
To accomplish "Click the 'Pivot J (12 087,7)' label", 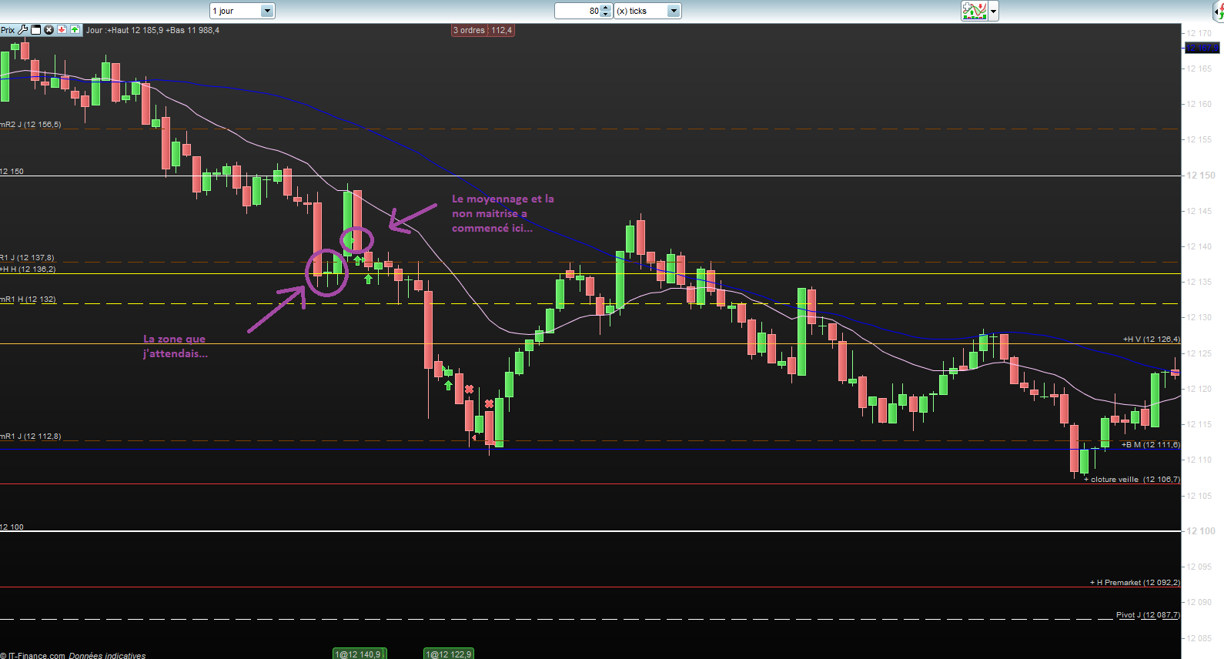I will click(x=1148, y=614).
